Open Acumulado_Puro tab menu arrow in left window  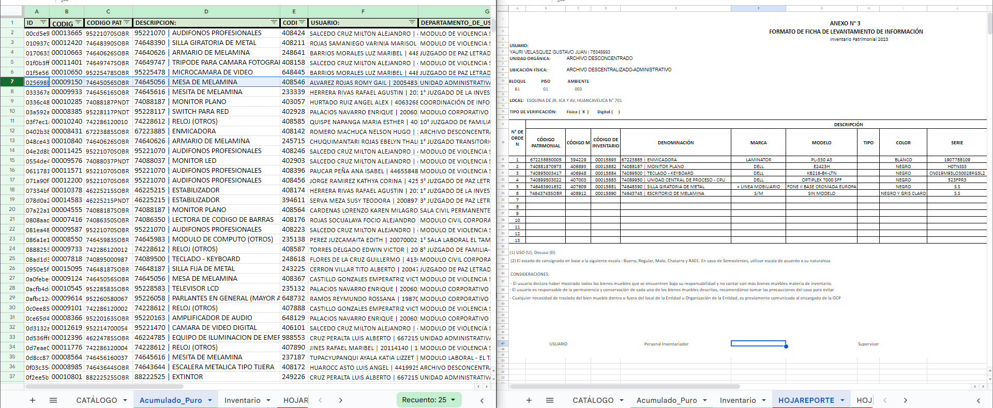(210, 400)
